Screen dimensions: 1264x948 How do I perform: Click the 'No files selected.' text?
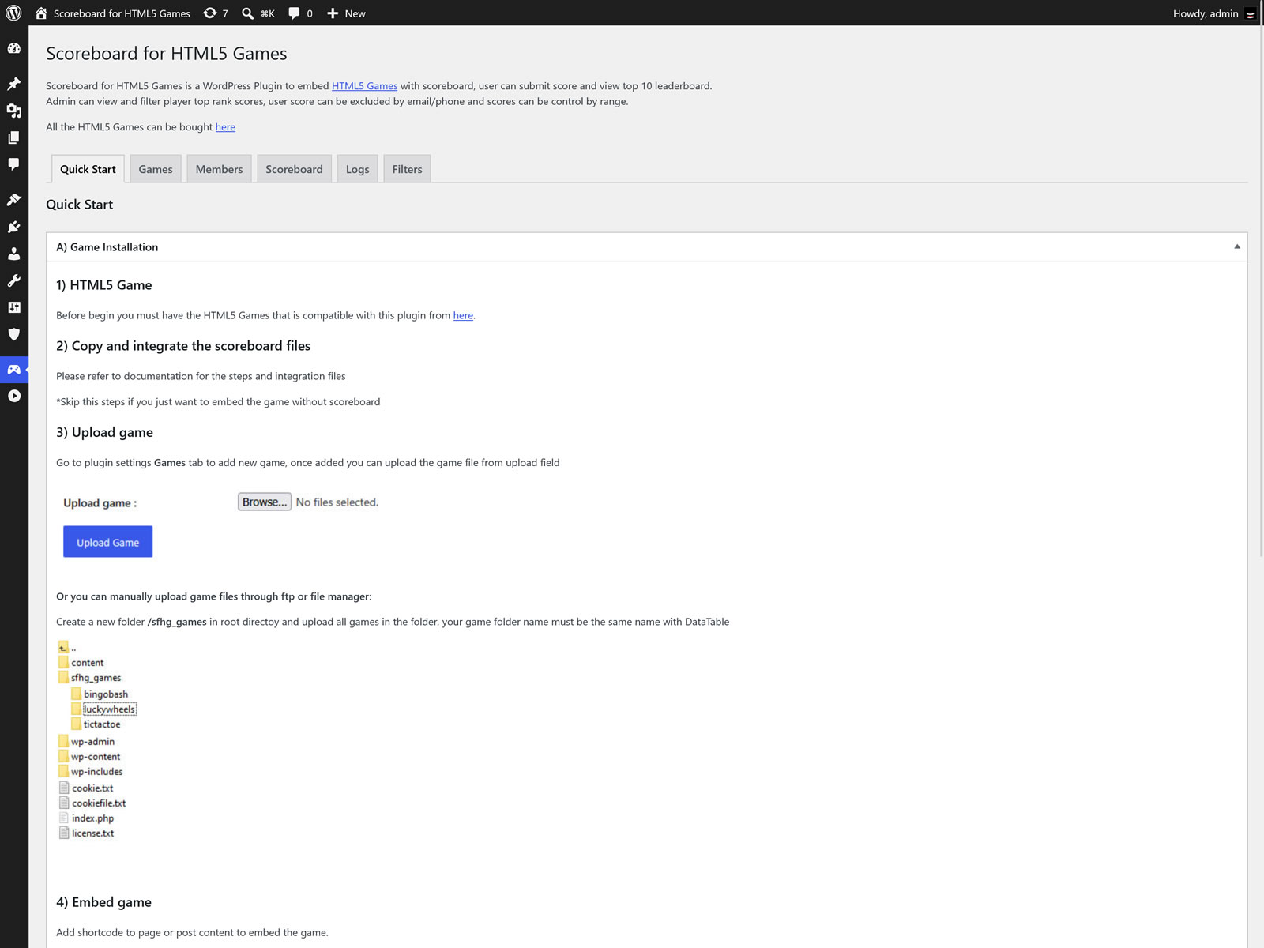pos(337,502)
